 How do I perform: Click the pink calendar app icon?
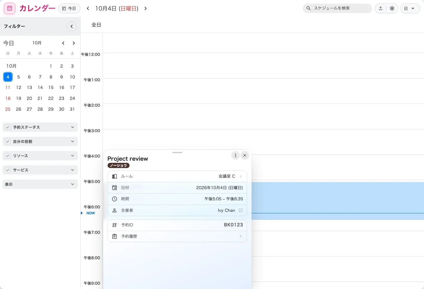tap(10, 8)
